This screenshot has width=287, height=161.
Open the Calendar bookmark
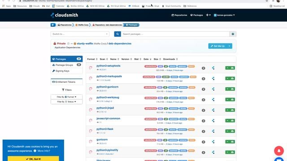click(58, 6)
